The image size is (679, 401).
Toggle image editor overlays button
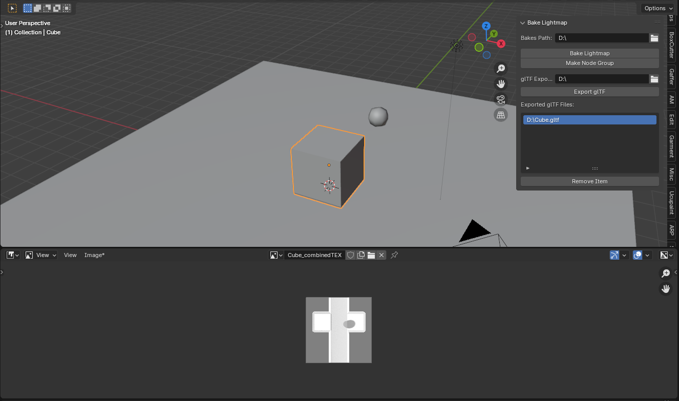coord(638,255)
